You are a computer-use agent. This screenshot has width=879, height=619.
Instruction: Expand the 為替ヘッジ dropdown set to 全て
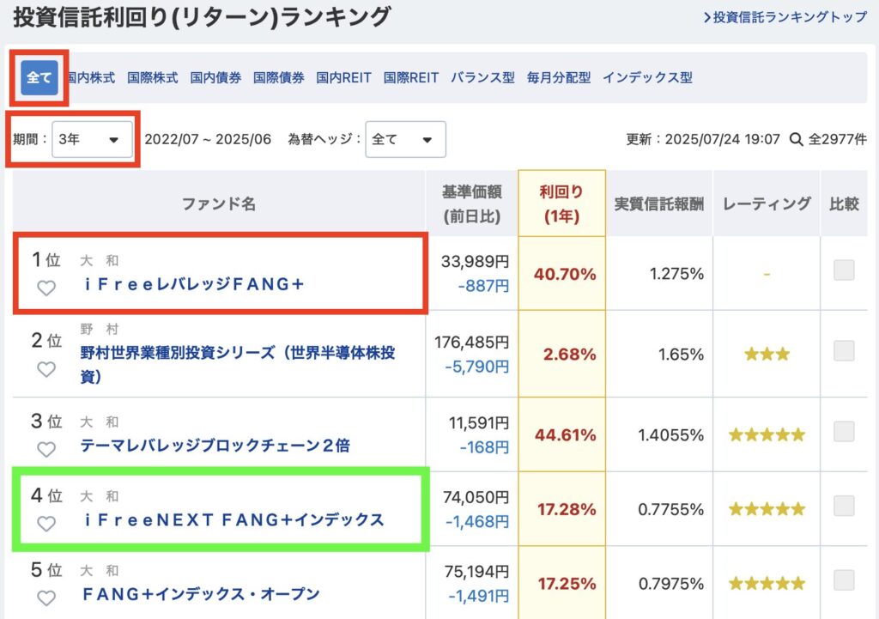(405, 139)
